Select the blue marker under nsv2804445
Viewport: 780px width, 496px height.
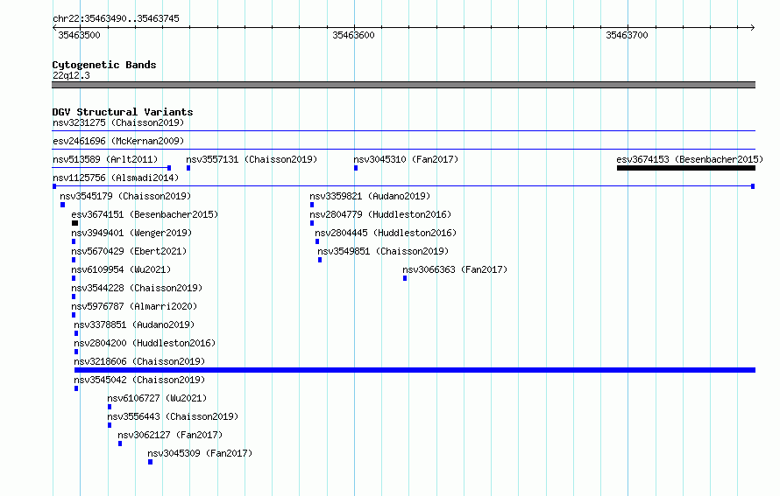317,241
